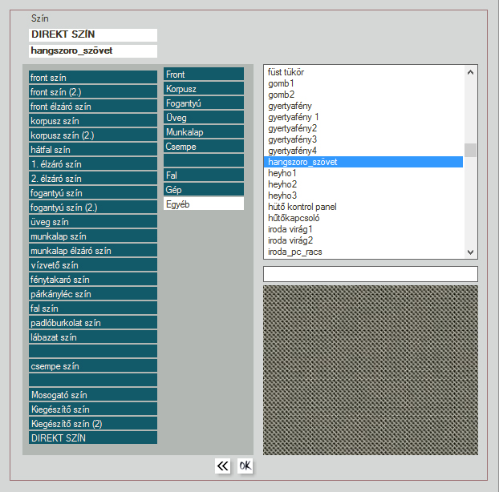
Task: Click the list scrollbar thumb
Action: [470, 150]
